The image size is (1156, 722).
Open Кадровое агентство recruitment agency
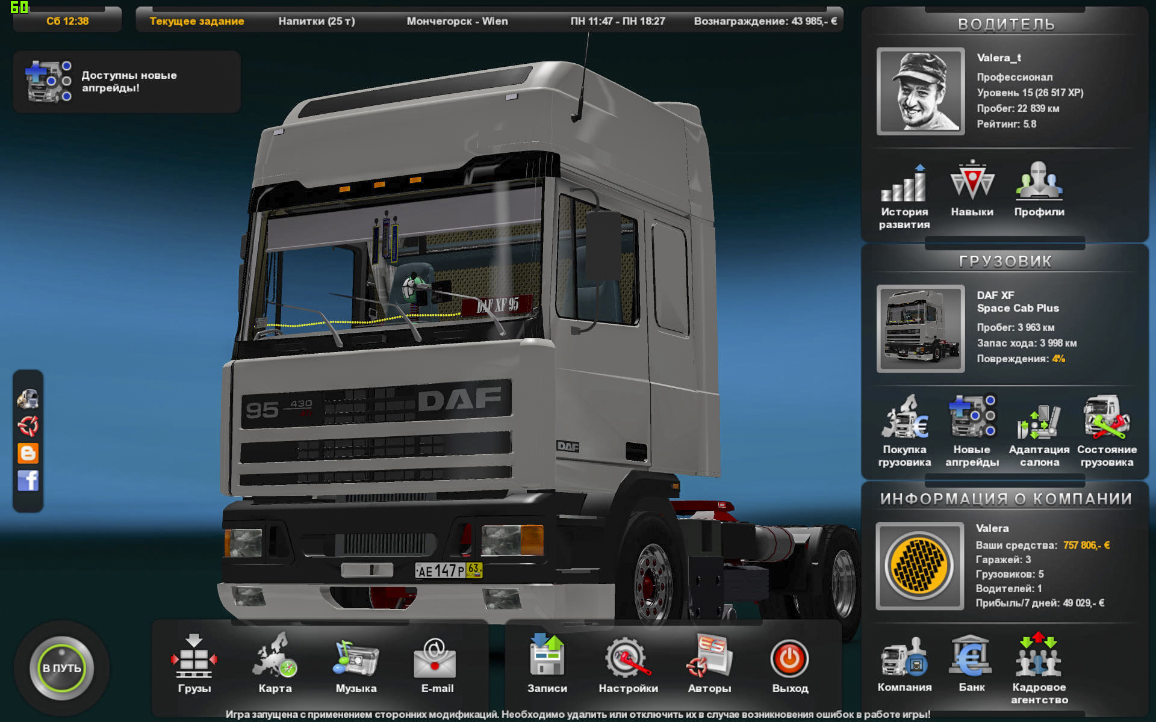coord(1039,657)
